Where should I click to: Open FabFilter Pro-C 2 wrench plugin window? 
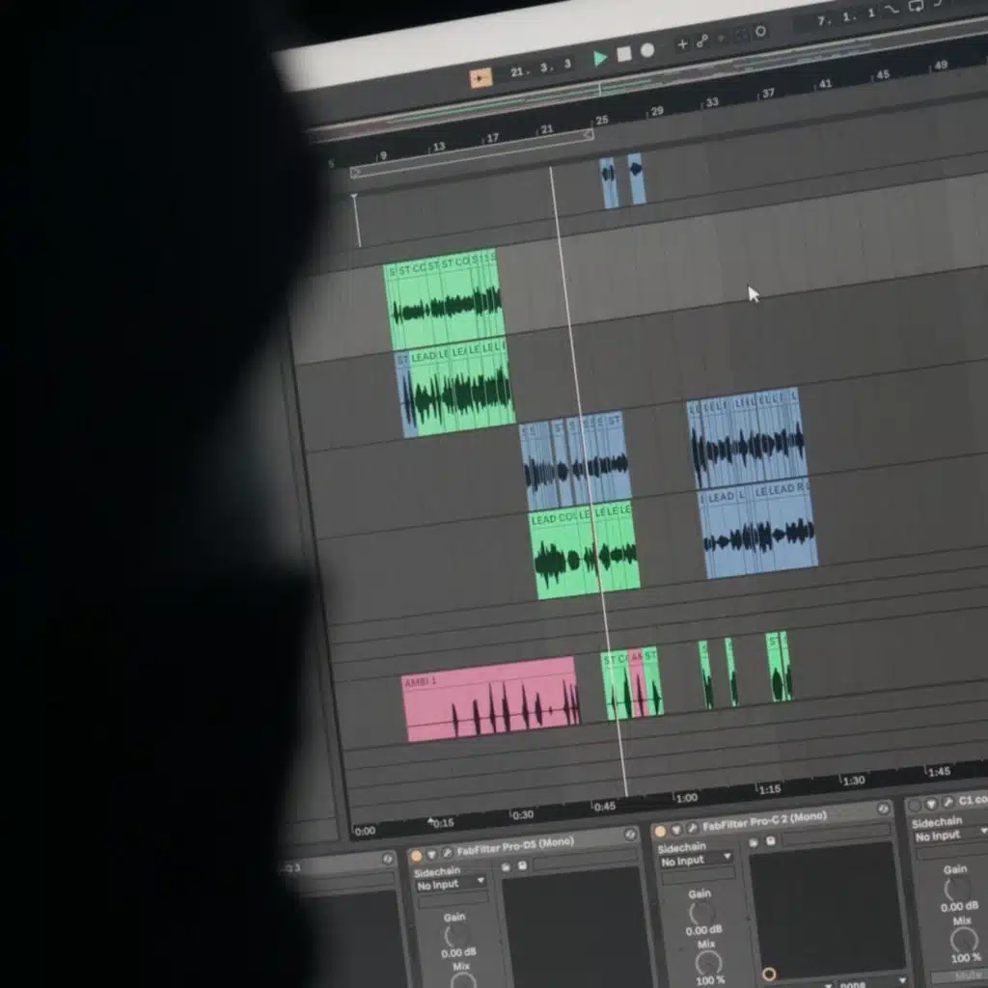tap(692, 828)
